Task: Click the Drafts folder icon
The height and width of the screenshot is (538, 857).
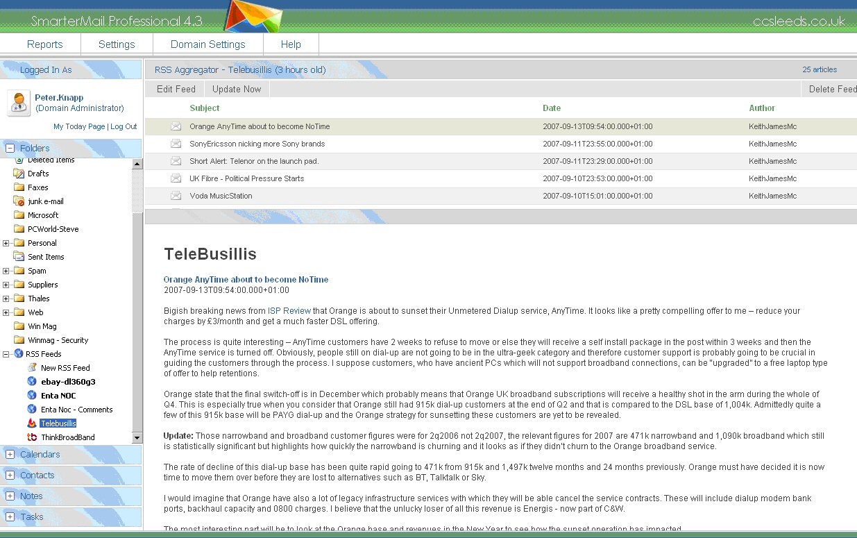Action: click(x=19, y=174)
